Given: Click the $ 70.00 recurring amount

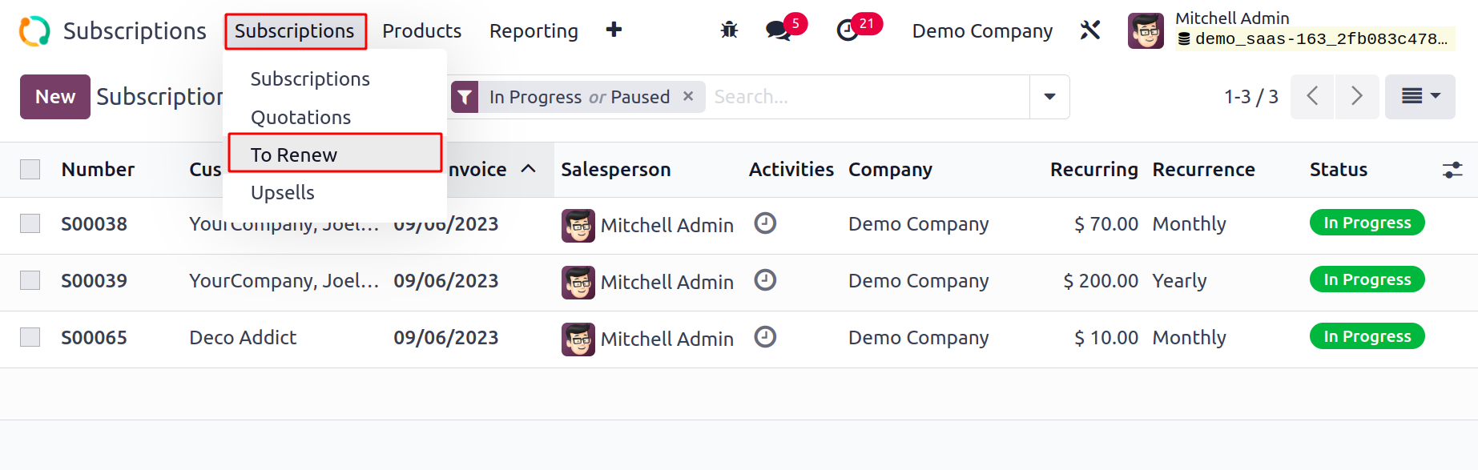Looking at the screenshot, I should (x=1106, y=224).
